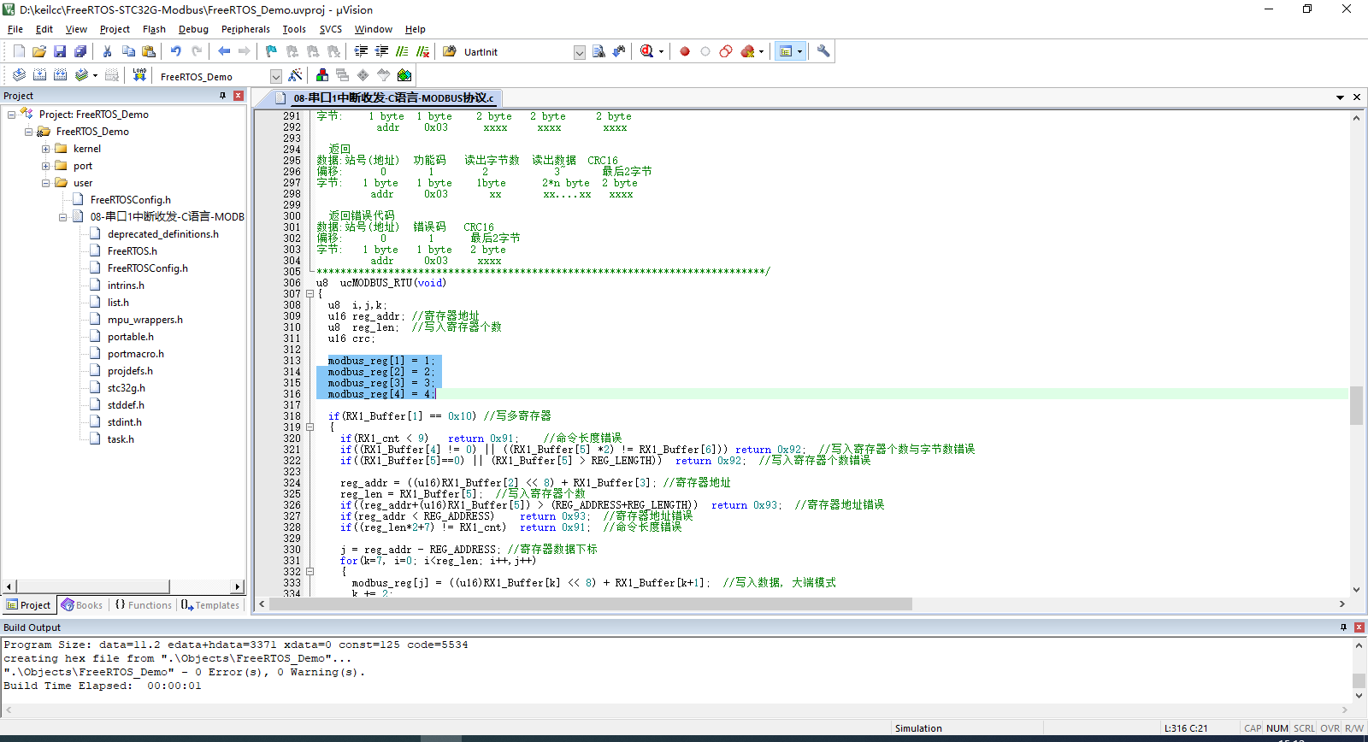Switch to the Templates tab
The image size is (1368, 742).
pos(210,604)
